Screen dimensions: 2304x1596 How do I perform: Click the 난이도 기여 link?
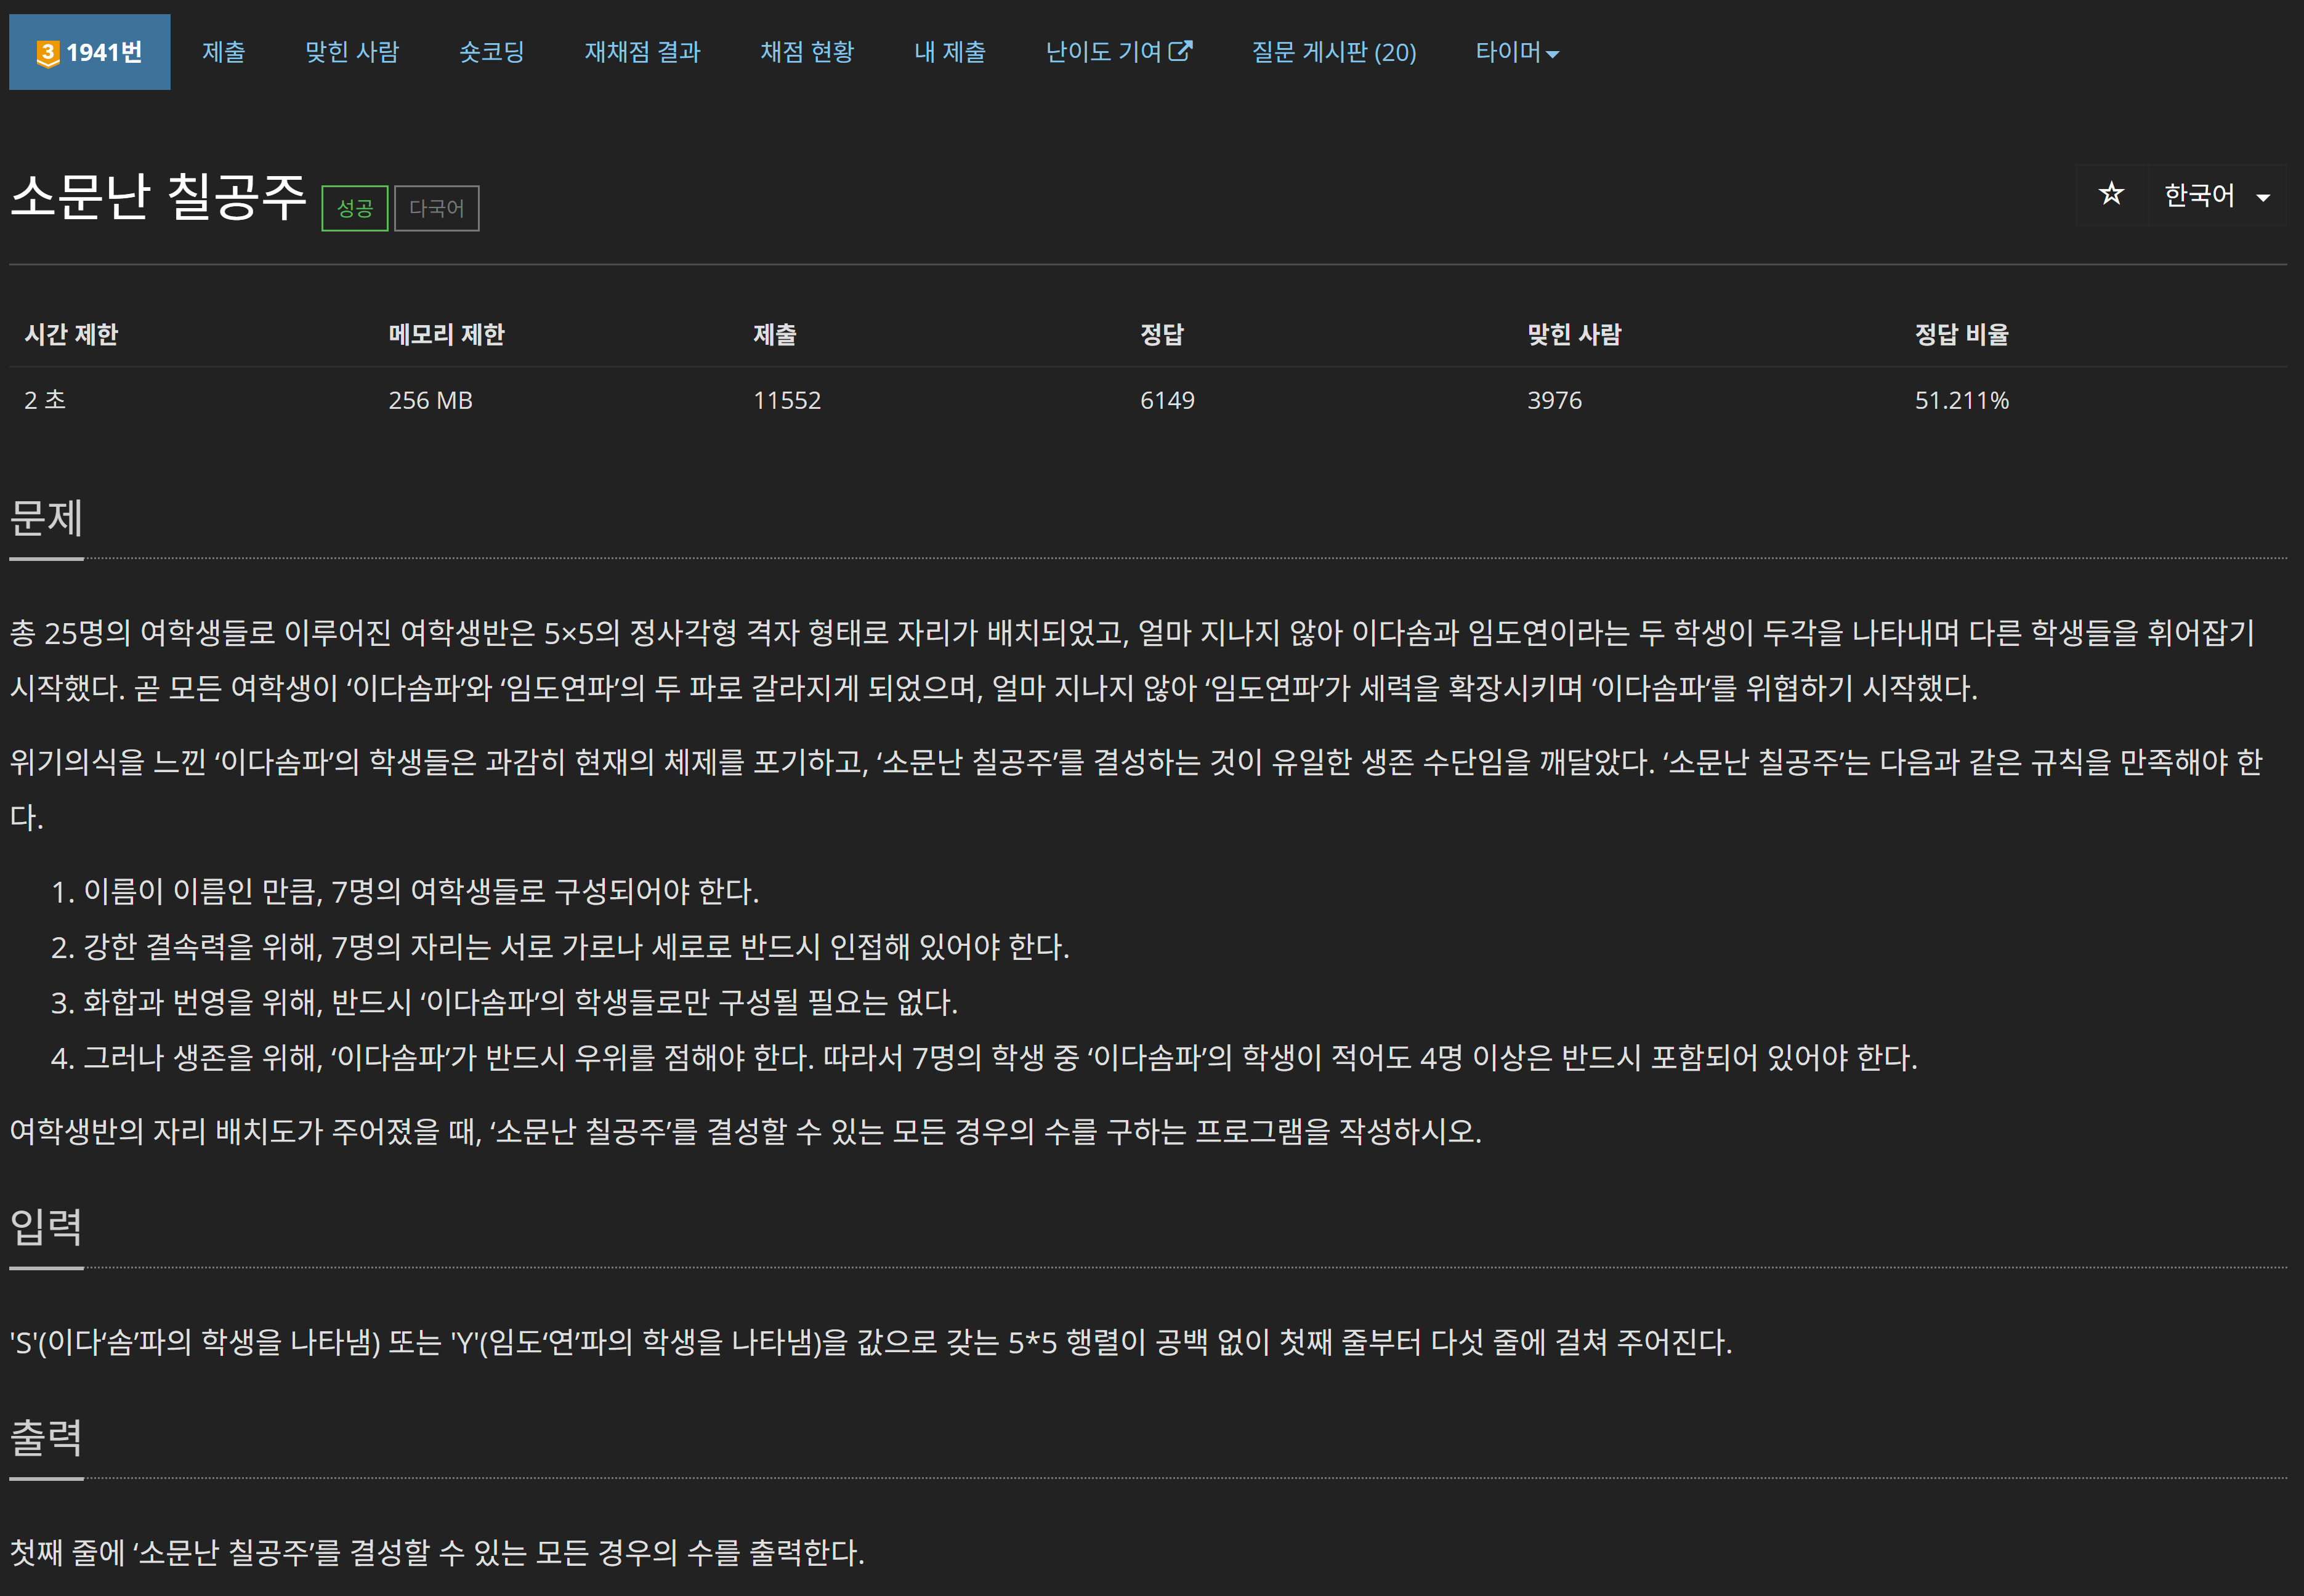(x=1103, y=52)
